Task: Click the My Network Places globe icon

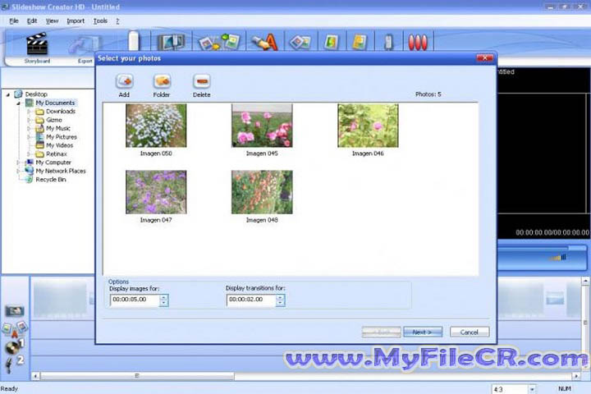Action: [30, 171]
